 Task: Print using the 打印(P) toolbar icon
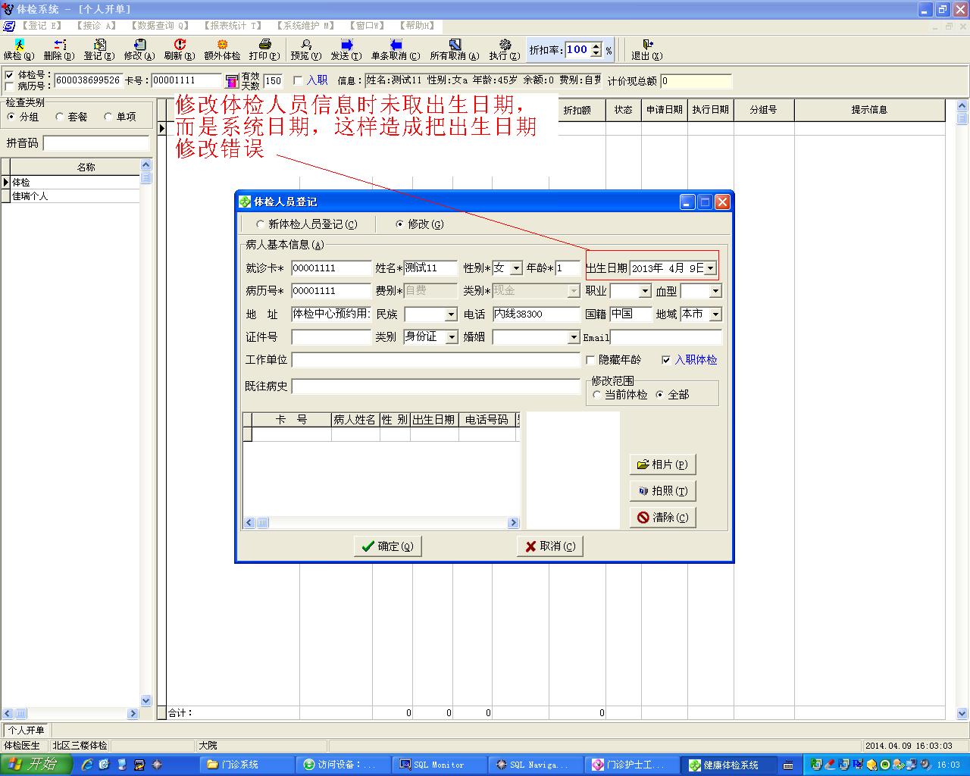[x=264, y=50]
